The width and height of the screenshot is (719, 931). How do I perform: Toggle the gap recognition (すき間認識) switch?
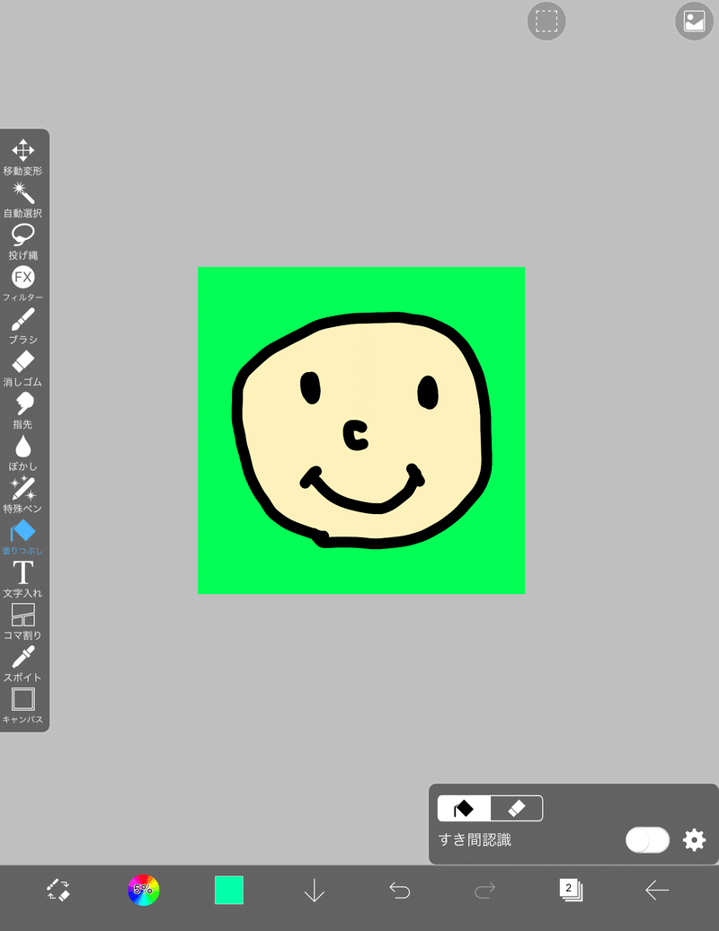pos(647,840)
